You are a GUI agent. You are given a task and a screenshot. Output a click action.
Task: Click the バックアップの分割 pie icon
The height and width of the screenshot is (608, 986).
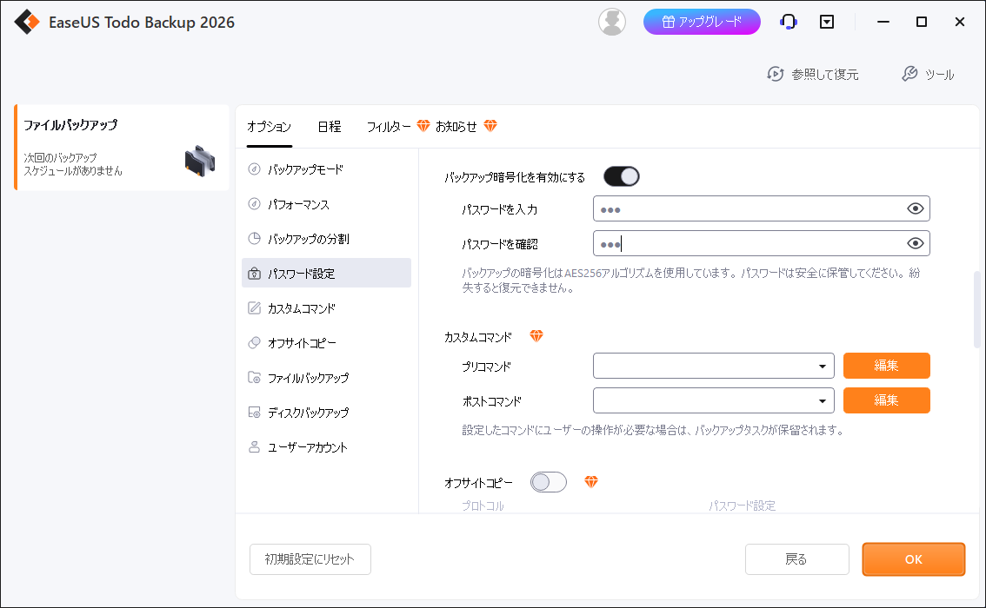(x=254, y=238)
